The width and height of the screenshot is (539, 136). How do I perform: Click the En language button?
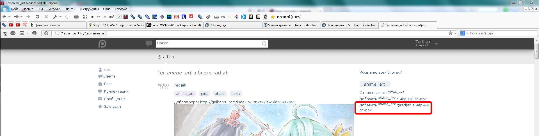coord(223,17)
